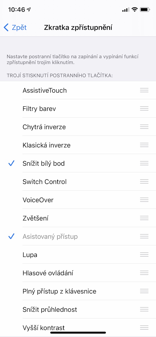Select the Snížit průhlednost option
The height and width of the screenshot is (337, 156).
pos(78,309)
